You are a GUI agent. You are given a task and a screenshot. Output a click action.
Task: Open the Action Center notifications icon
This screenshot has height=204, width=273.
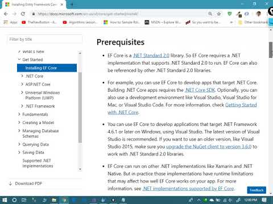tap(264, 200)
